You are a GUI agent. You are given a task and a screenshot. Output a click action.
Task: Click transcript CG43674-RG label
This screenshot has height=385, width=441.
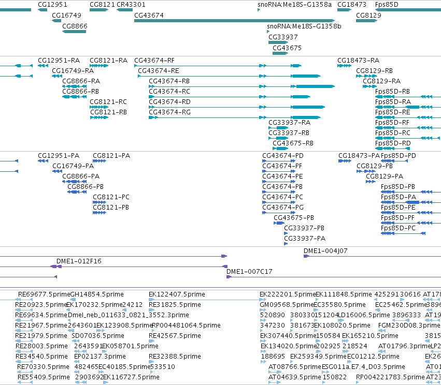[169, 112]
